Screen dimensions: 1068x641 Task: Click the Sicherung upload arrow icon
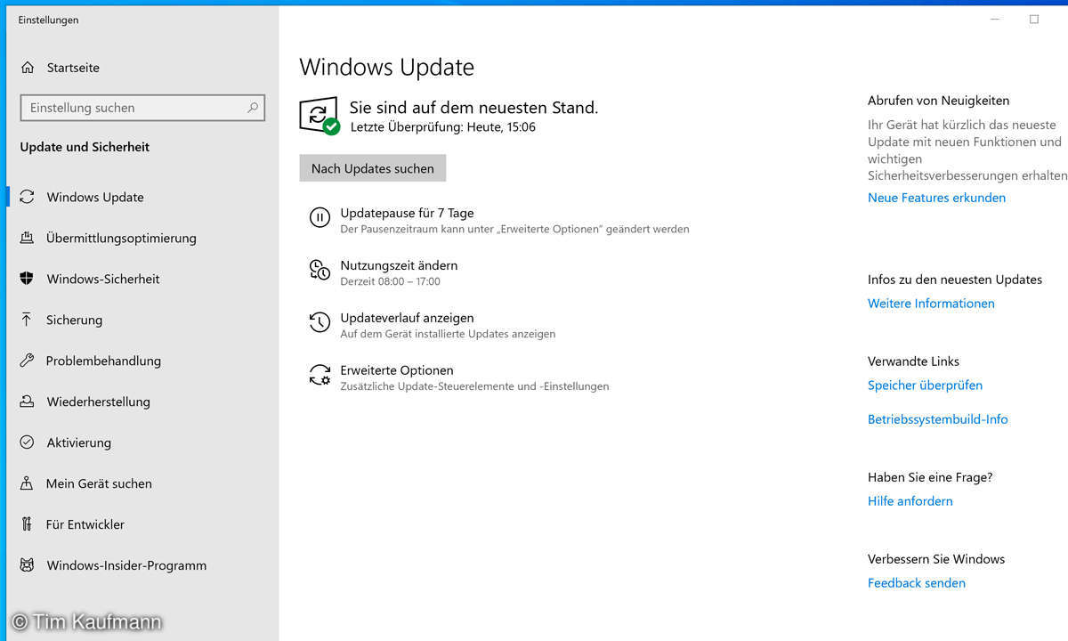(x=28, y=320)
